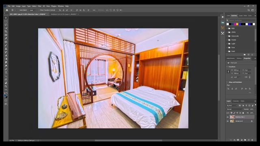260x146 pixels.
Task: Click the Selective Color layer thumbnail
Action: pyautogui.click(x=232, y=117)
